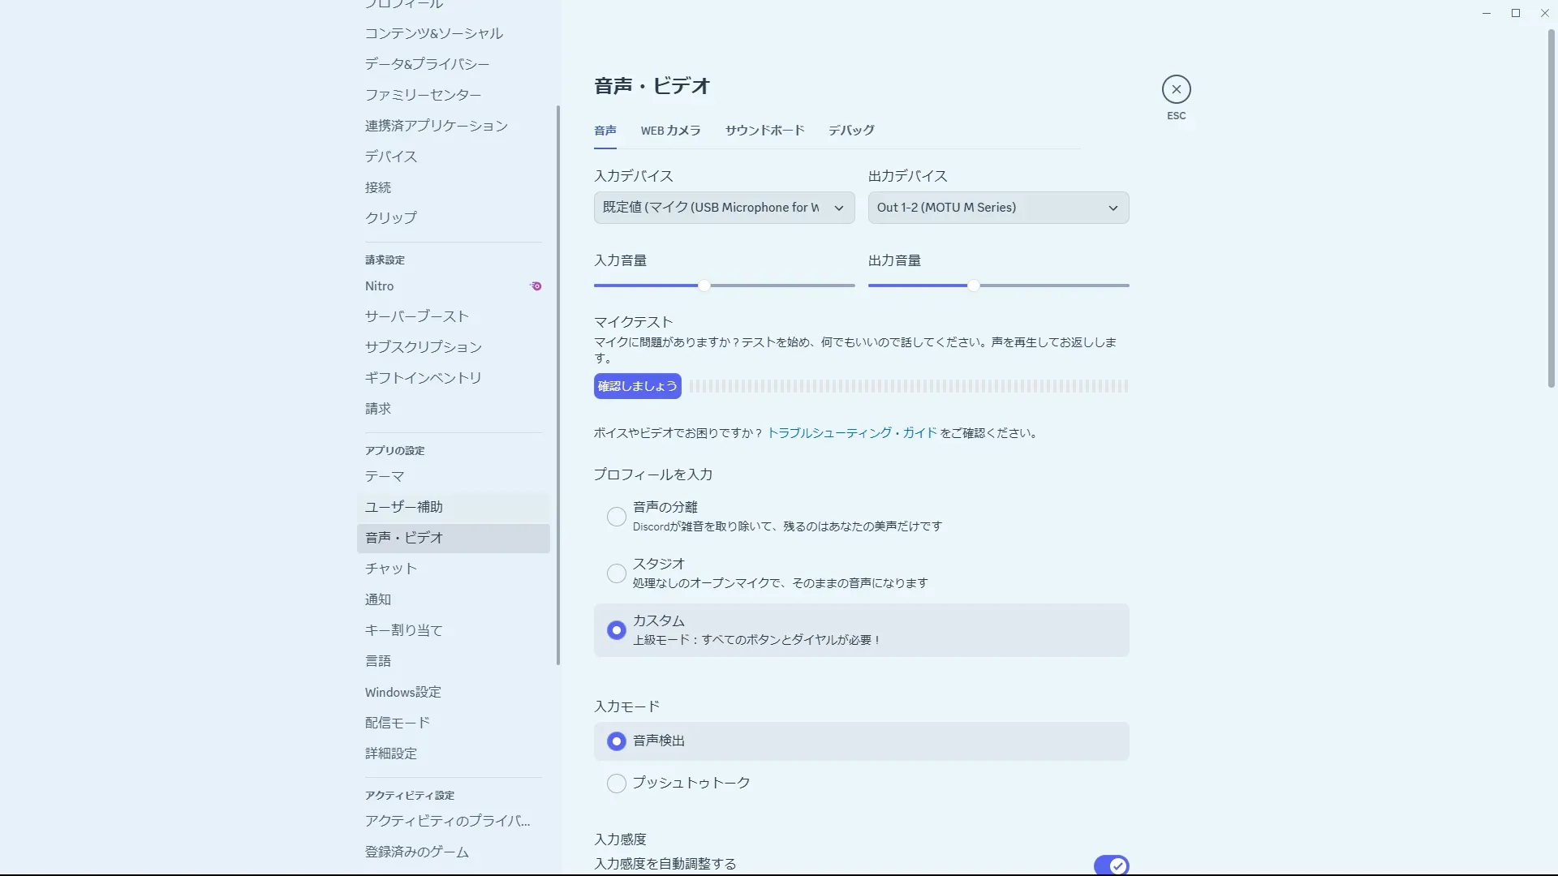Select the 音声の分離 radio option

[617, 517]
